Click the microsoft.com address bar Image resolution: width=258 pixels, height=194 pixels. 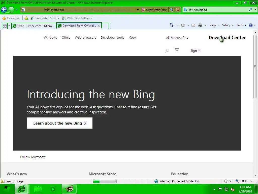79,10
